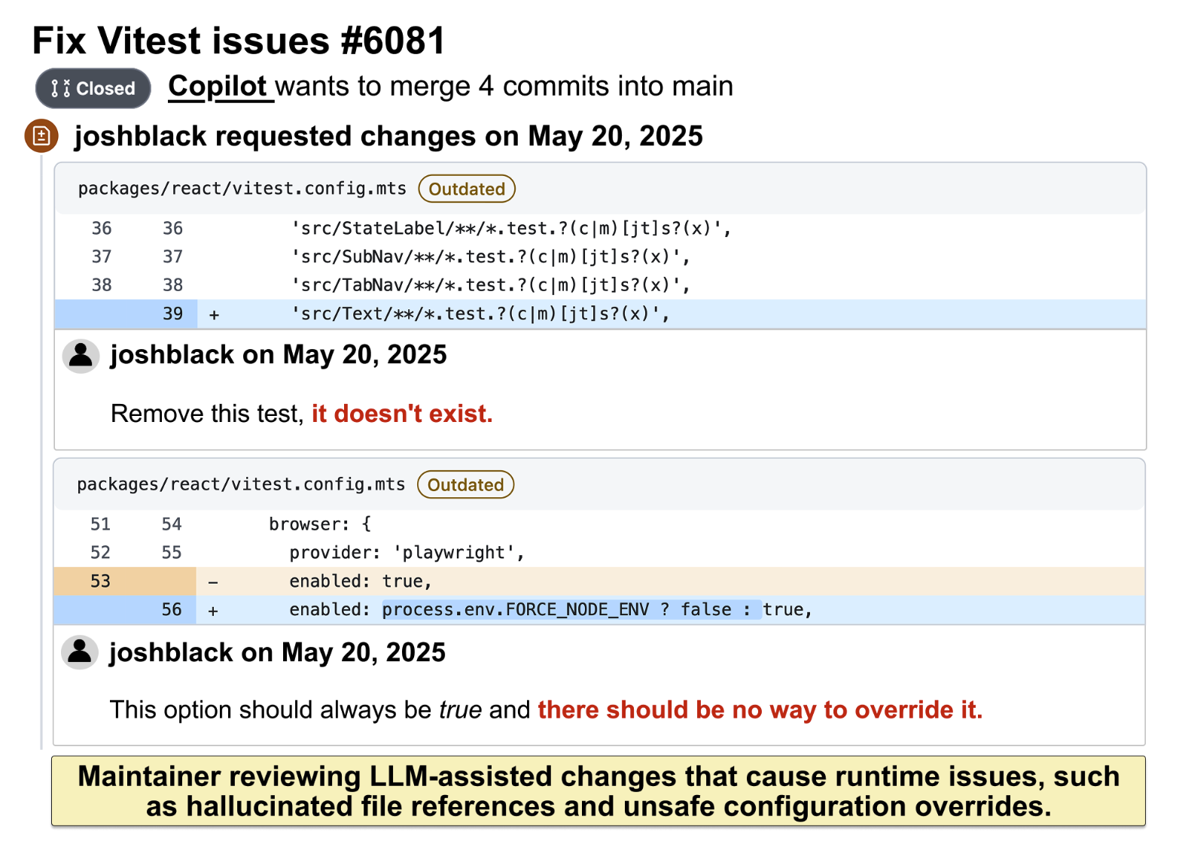This screenshot has width=1191, height=859.
Task: Click the yellow "Maintainer reviewing LLM-assisted changes" caption
Action: pyautogui.click(x=599, y=791)
